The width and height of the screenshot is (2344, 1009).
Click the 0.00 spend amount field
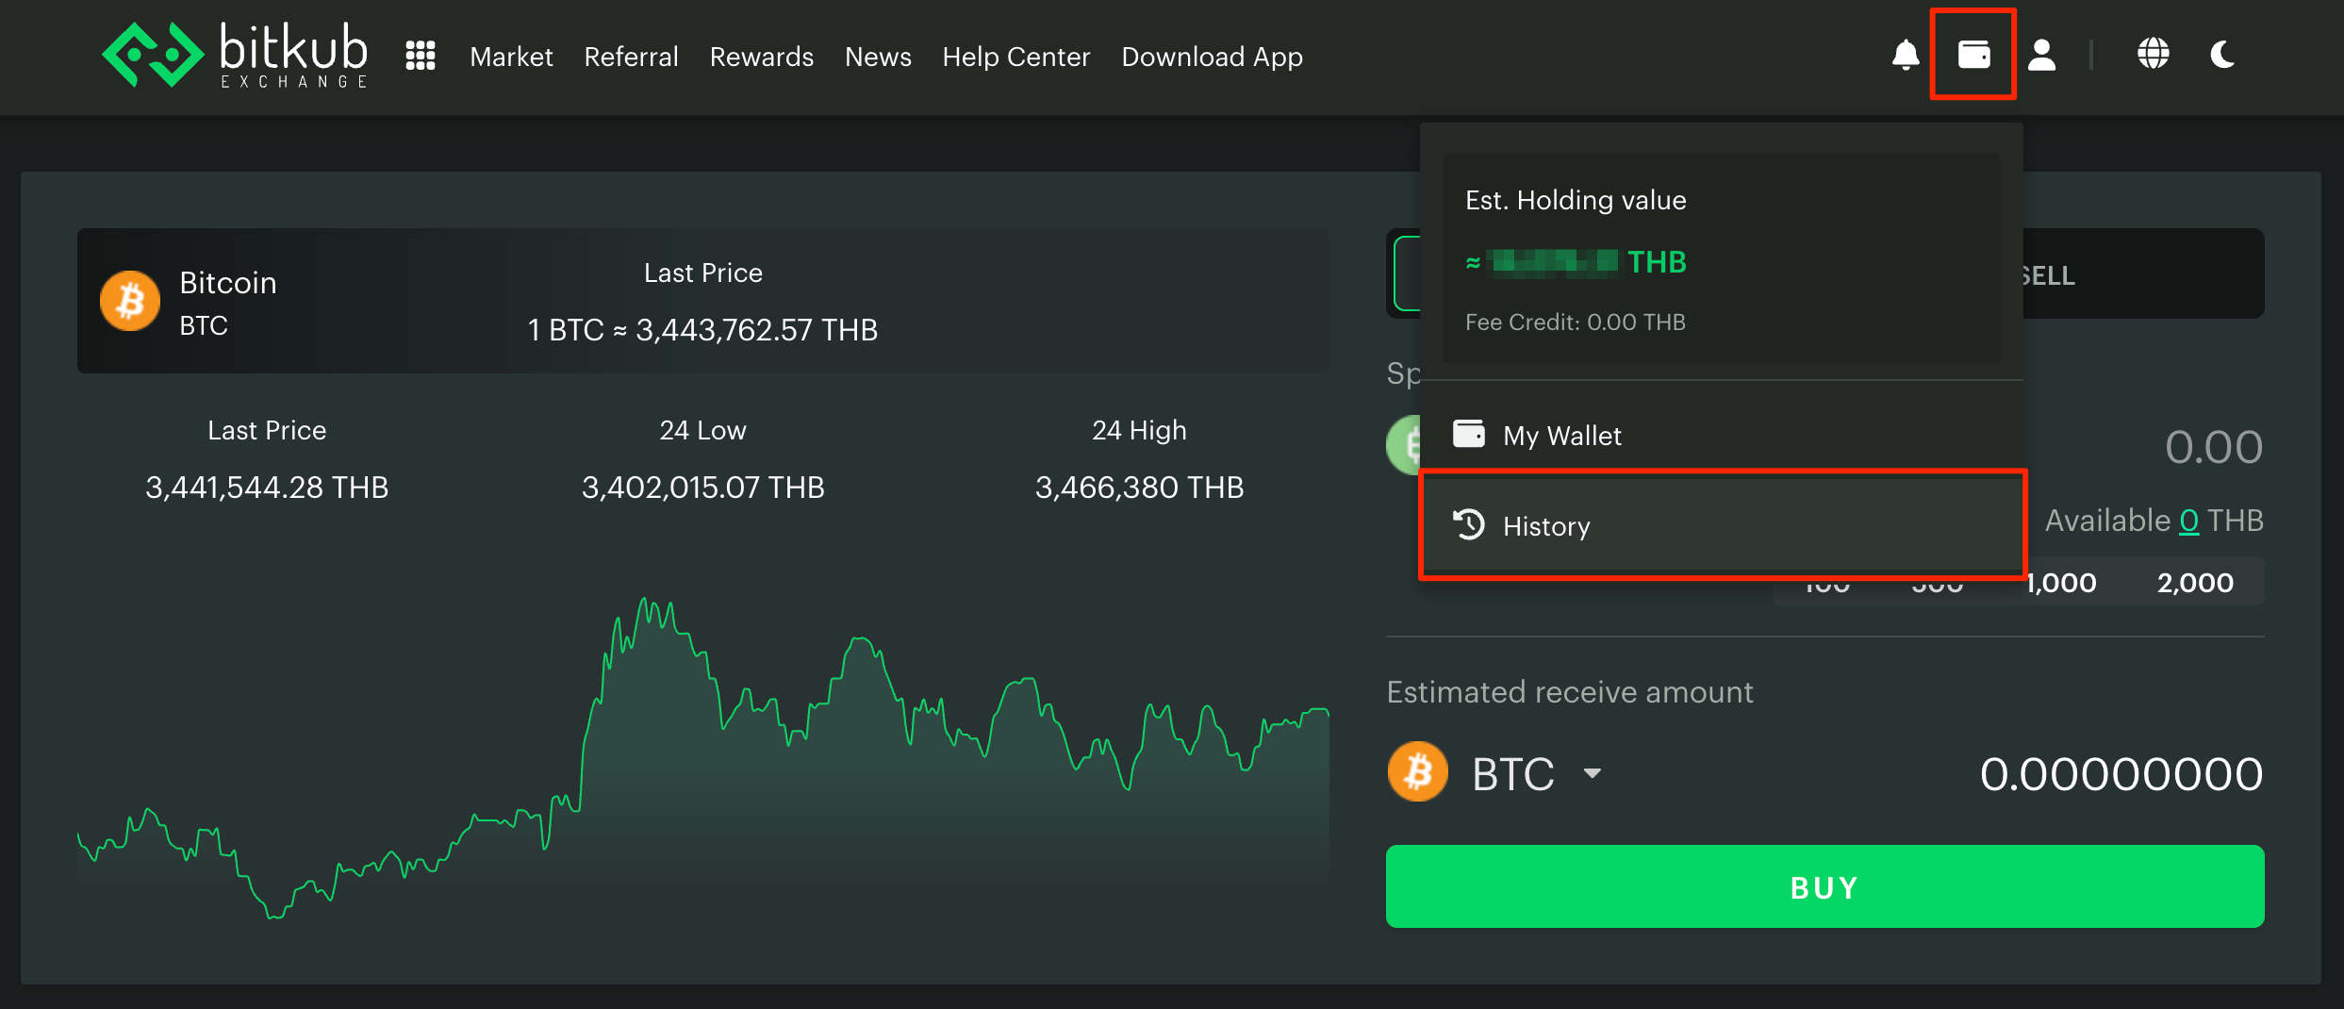2213,447
